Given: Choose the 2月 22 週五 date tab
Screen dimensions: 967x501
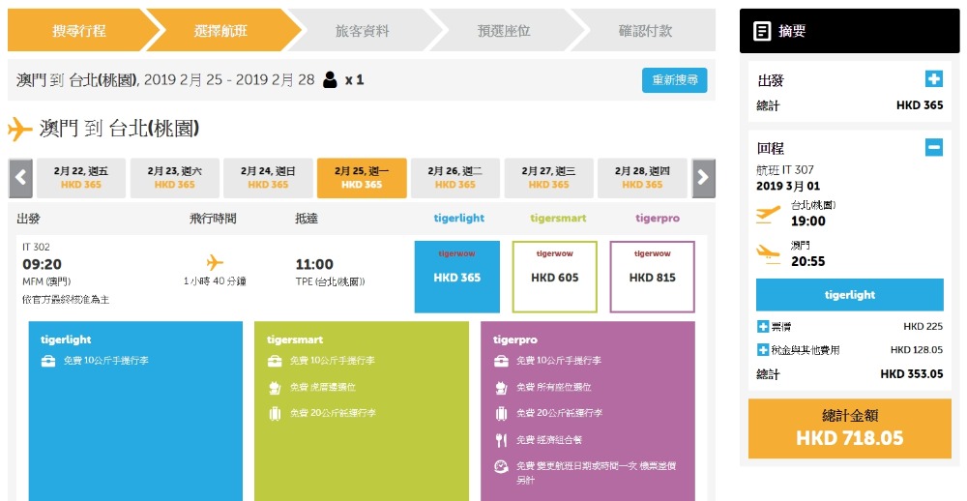Looking at the screenshot, I should tap(81, 178).
